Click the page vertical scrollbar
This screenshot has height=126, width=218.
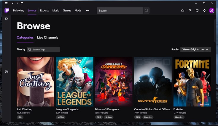pyautogui.click(x=215, y=31)
